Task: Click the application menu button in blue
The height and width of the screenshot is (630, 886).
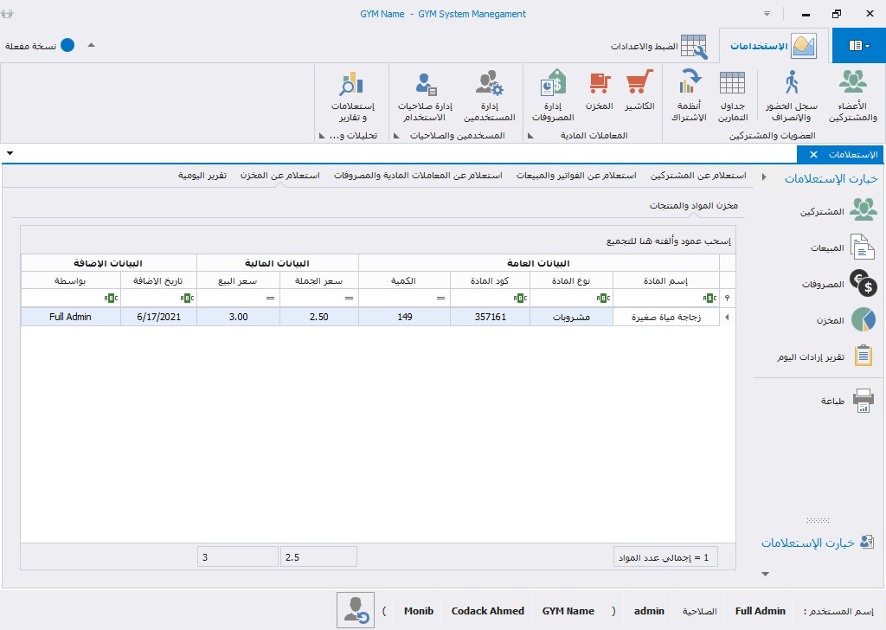Action: click(x=859, y=46)
